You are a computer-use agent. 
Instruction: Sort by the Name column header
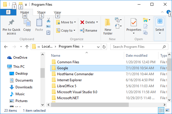point(56,56)
